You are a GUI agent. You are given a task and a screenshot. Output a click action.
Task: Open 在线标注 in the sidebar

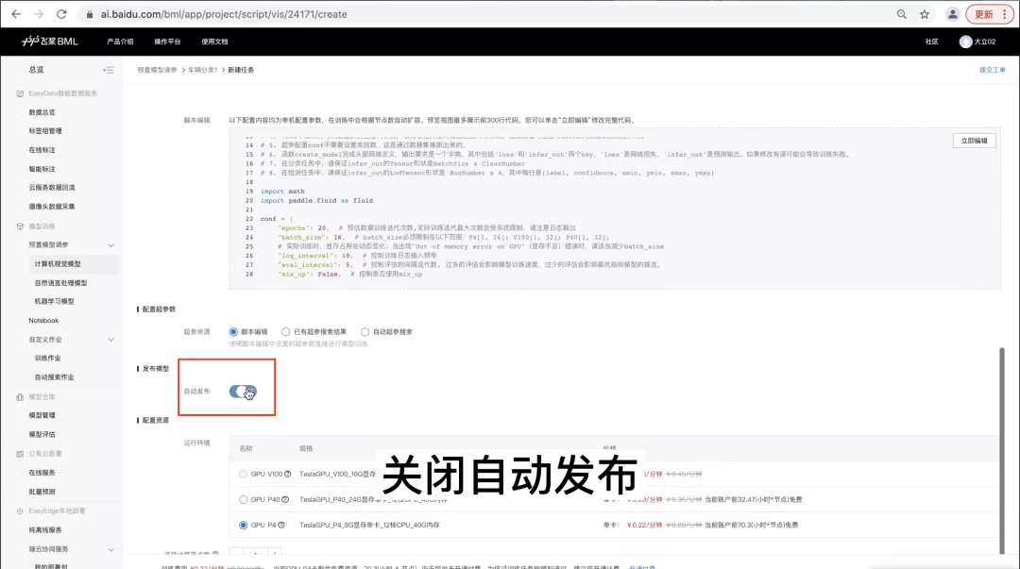tap(42, 150)
